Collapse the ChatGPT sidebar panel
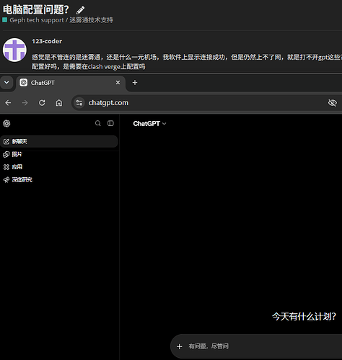This screenshot has width=342, height=360. 110,123
